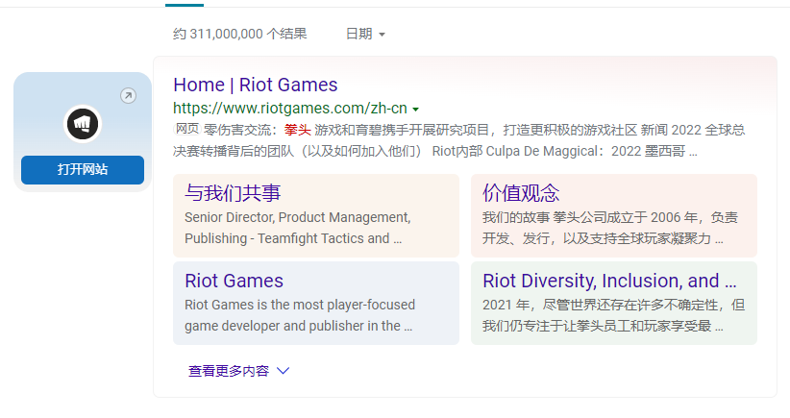Open the Riot Games sitelink card title

[234, 281]
